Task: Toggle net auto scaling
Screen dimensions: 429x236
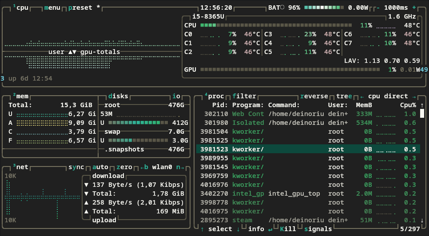Action: (x=100, y=167)
